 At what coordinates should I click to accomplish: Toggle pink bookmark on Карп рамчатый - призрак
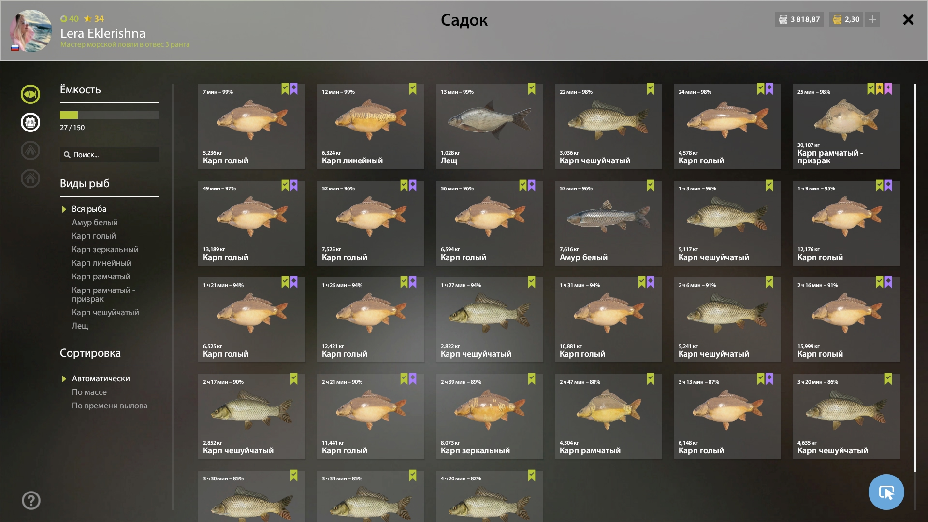[x=888, y=89]
